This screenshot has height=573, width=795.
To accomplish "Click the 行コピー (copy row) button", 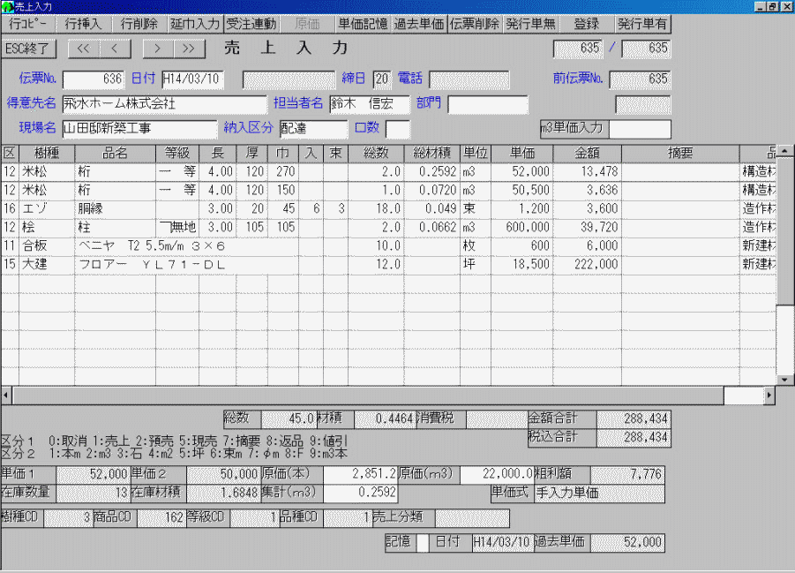I will 28,24.
